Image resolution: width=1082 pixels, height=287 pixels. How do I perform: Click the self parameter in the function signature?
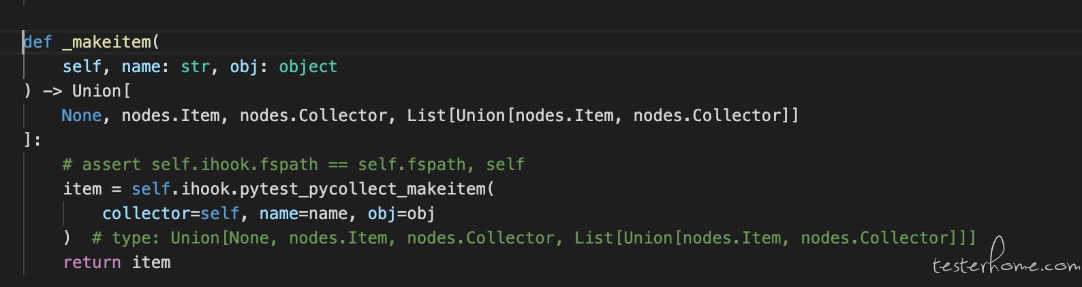click(82, 67)
